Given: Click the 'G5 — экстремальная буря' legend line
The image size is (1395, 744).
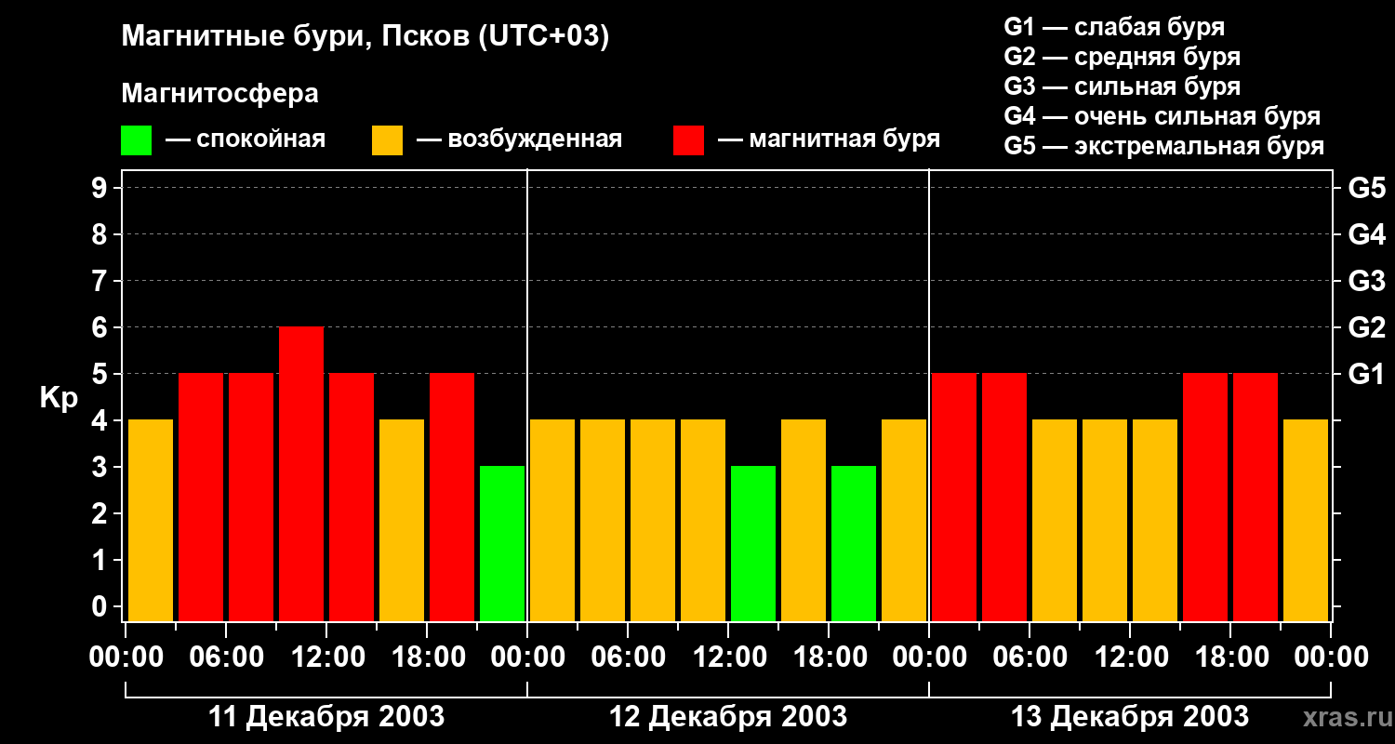Looking at the screenshot, I should point(1163,146).
